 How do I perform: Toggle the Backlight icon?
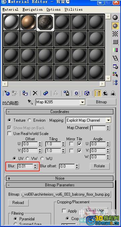[x=115, y=26]
